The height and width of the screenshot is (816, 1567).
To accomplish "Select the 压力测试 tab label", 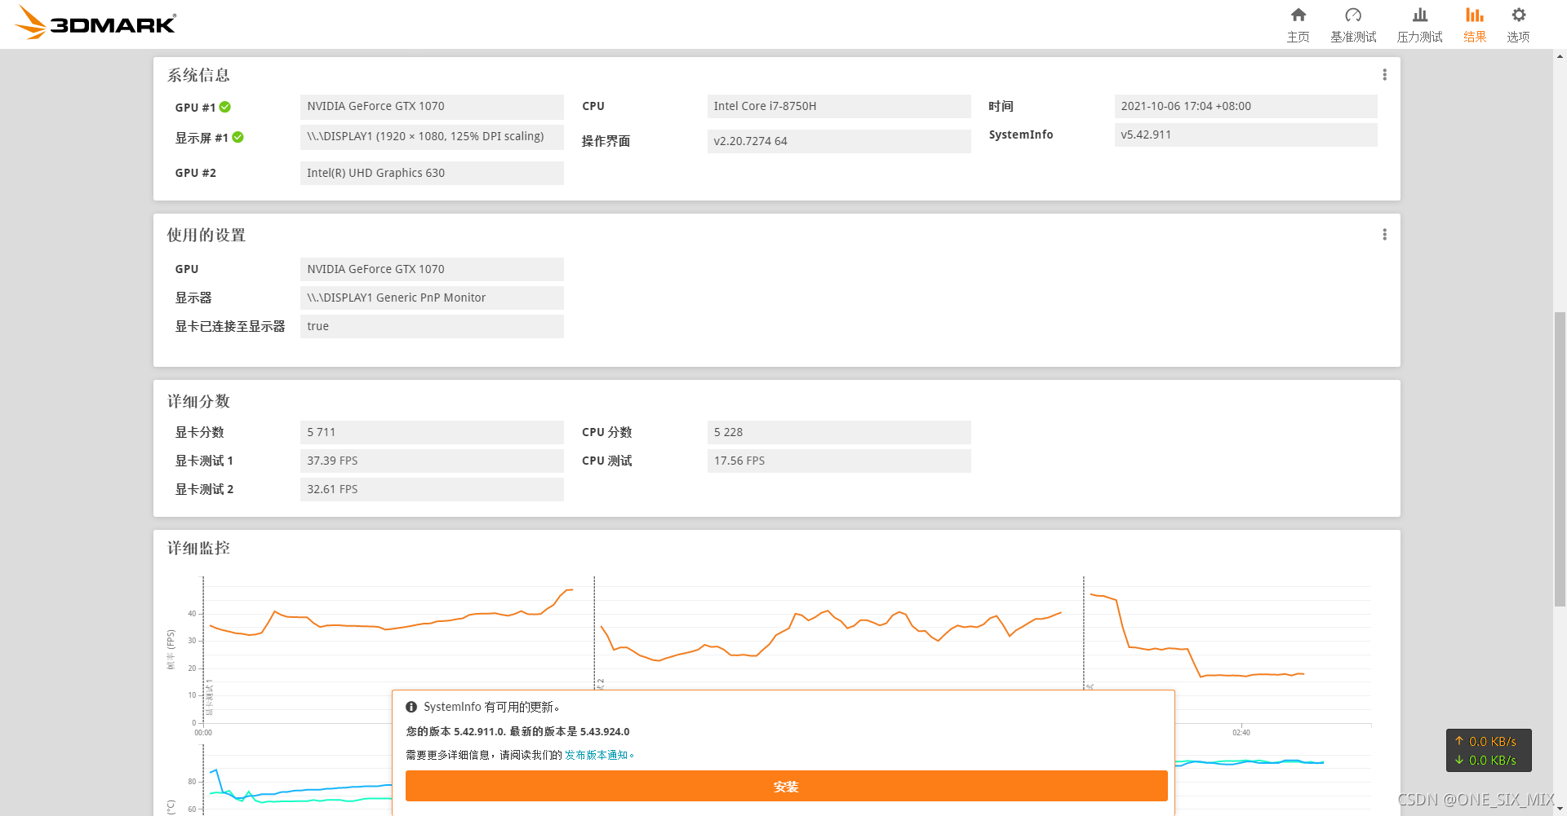I will (x=1420, y=37).
